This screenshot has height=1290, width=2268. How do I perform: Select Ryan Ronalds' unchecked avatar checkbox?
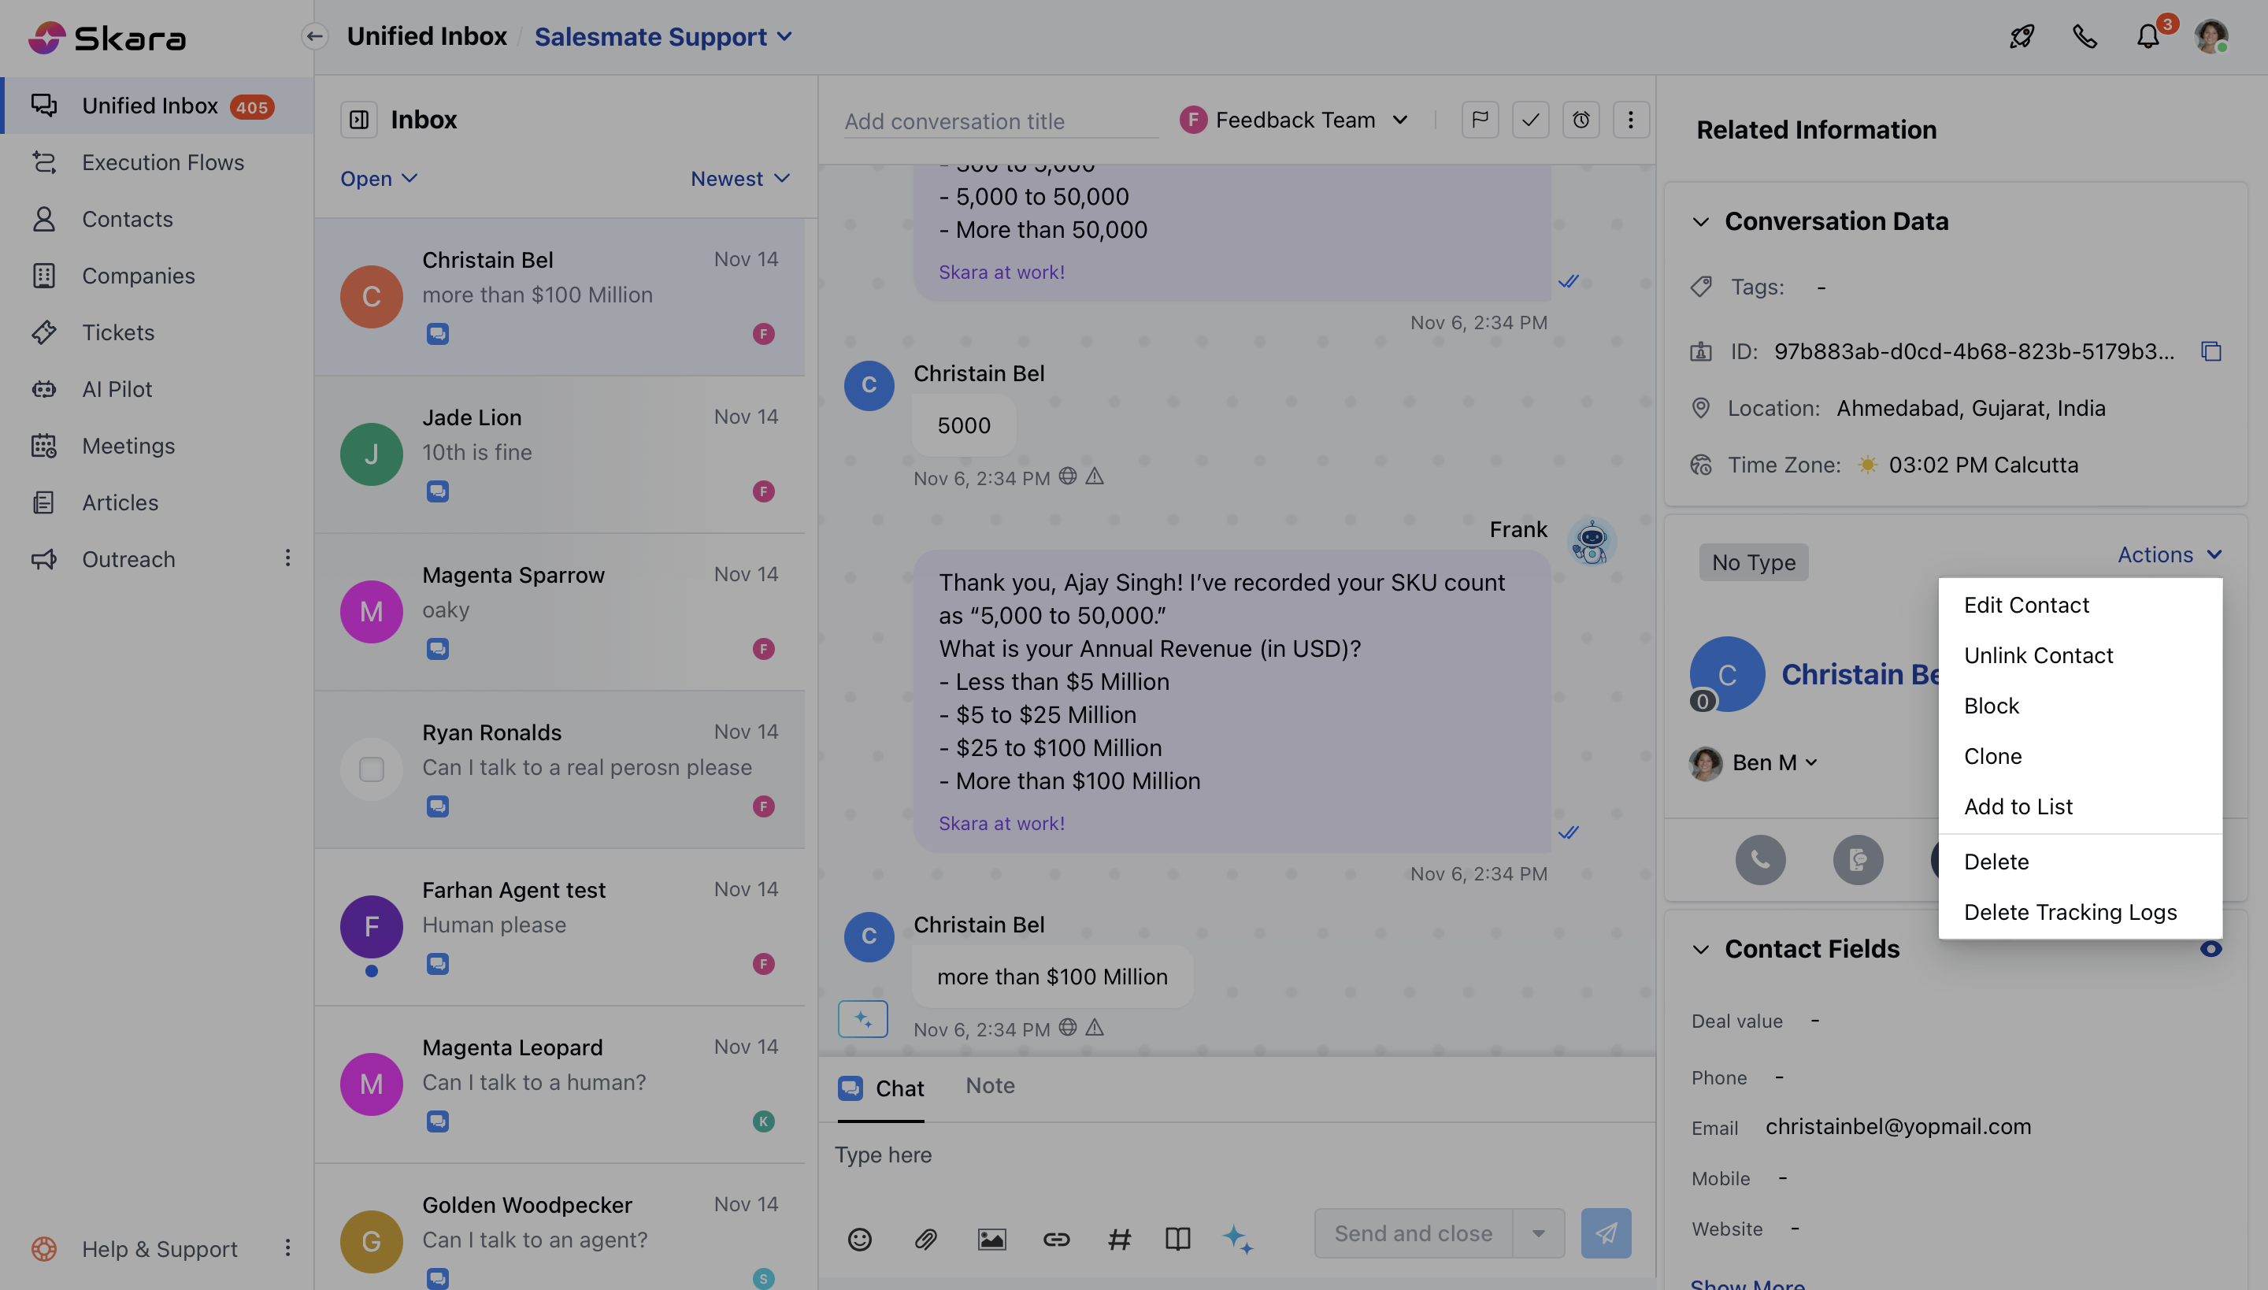pyautogui.click(x=371, y=769)
